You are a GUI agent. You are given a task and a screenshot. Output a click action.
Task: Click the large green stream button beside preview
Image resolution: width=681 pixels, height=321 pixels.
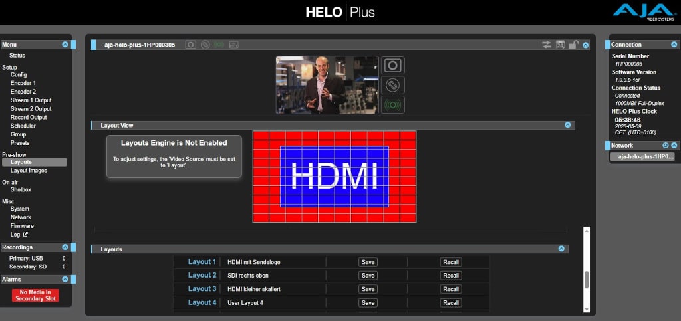tap(393, 104)
